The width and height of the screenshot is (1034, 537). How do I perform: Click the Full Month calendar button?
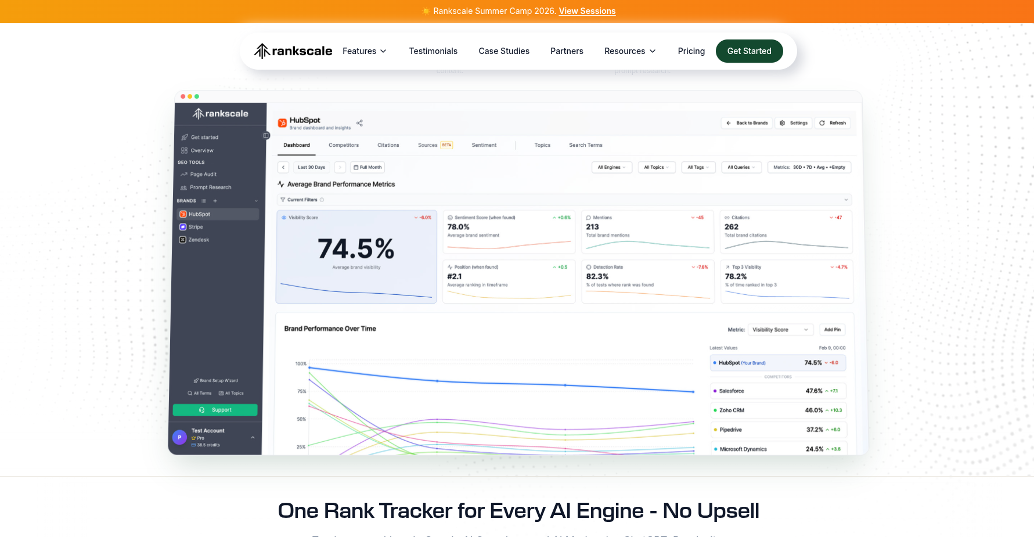368,167
